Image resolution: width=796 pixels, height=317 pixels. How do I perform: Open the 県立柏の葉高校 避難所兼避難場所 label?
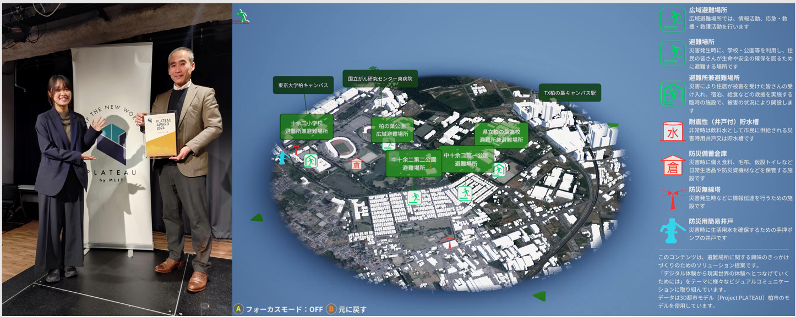pyautogui.click(x=501, y=136)
